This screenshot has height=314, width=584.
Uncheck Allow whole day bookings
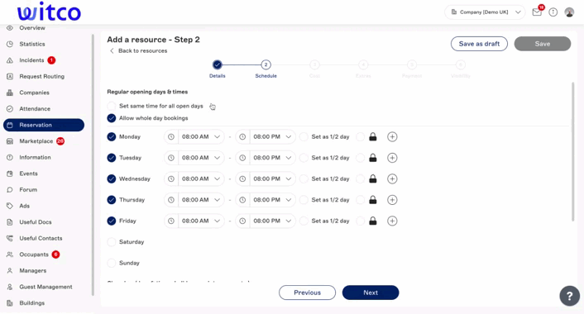click(112, 118)
